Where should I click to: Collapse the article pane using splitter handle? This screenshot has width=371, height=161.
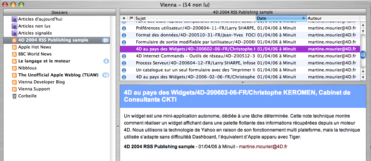click(x=242, y=83)
